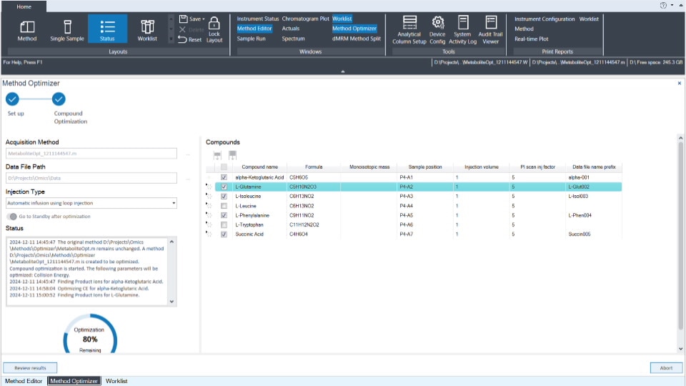Toggle Go to Standby after optimization
The width and height of the screenshot is (686, 386).
tap(11, 217)
